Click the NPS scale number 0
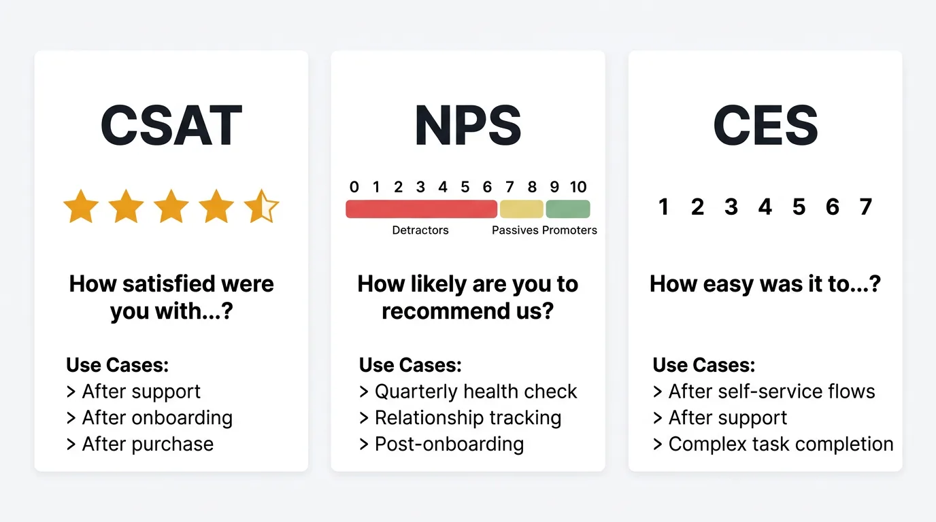The height and width of the screenshot is (522, 936). point(354,187)
